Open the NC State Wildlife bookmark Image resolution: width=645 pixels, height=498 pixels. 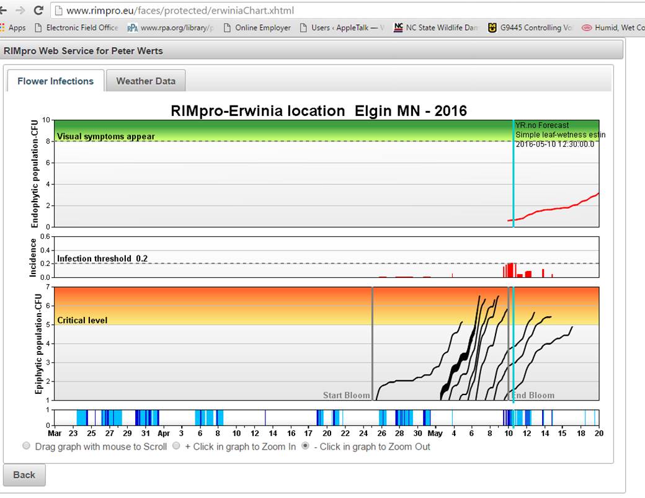[437, 28]
